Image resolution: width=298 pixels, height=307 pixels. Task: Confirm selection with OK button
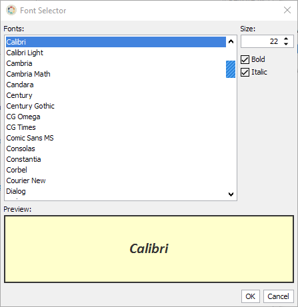(251, 296)
